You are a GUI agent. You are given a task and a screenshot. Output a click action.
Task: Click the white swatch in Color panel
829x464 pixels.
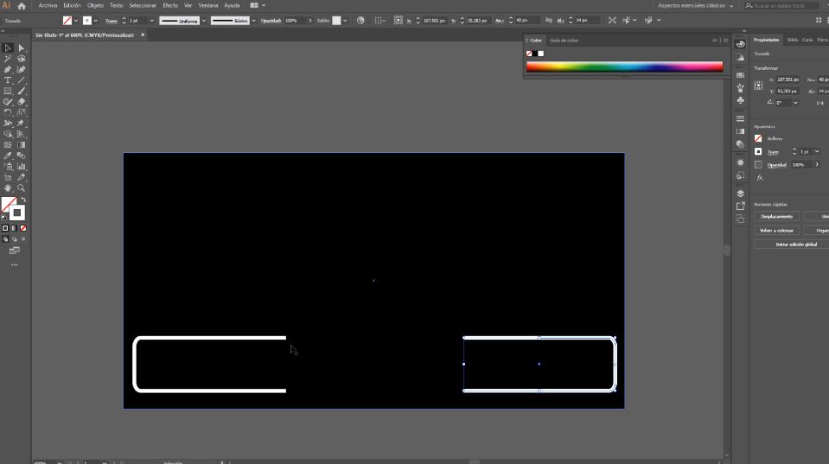coord(541,54)
